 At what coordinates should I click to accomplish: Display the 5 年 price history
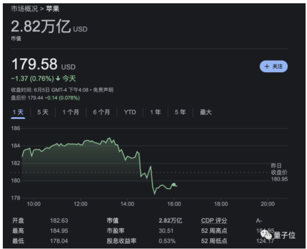(x=180, y=112)
